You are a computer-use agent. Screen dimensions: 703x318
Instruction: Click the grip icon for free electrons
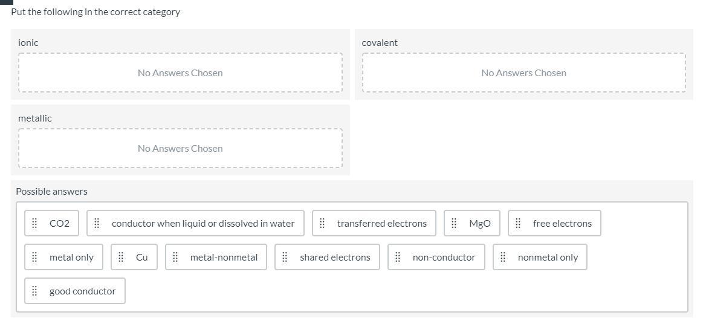518,223
